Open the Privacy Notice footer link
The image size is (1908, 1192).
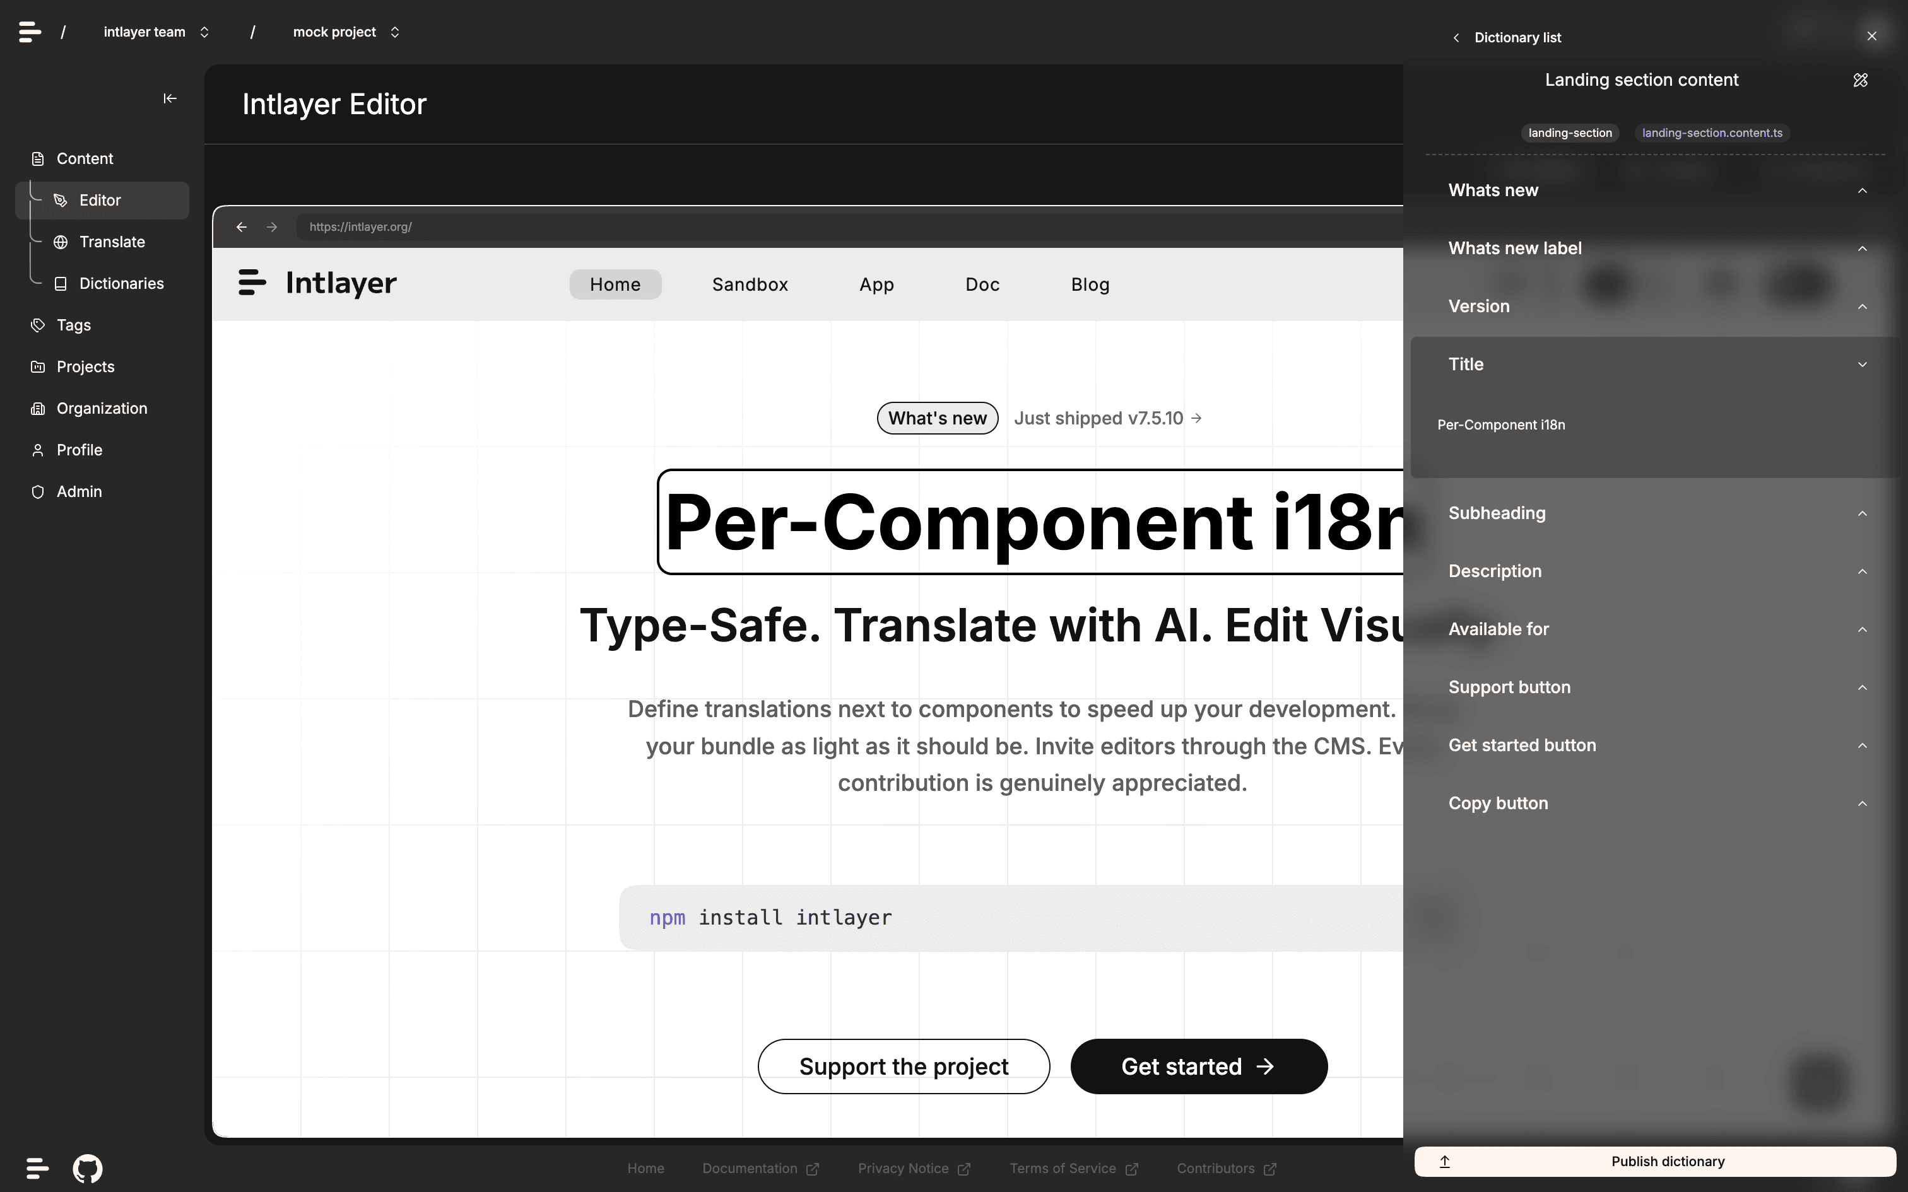coord(904,1168)
